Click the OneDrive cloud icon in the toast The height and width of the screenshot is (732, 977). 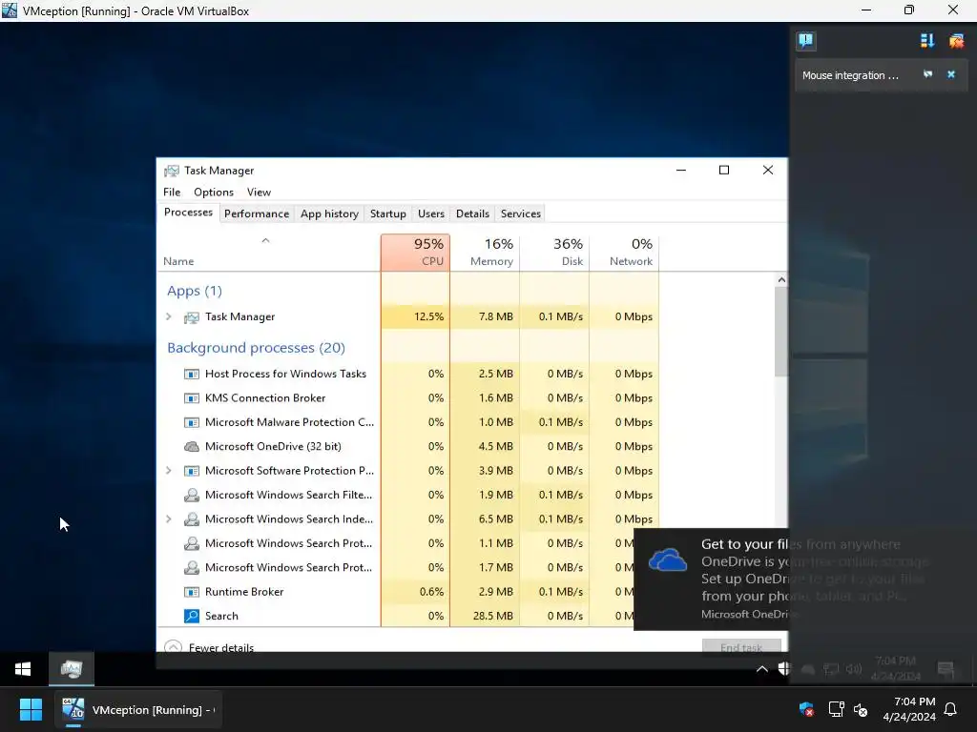tap(667, 559)
